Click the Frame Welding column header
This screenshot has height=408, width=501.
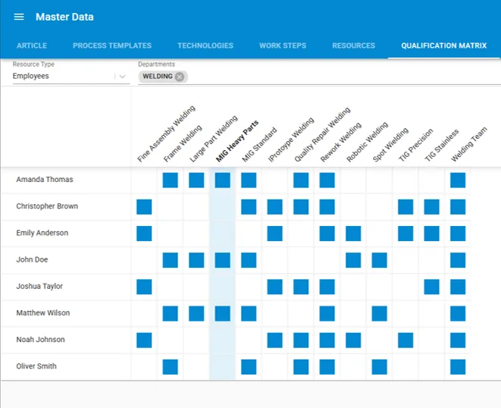tap(183, 143)
